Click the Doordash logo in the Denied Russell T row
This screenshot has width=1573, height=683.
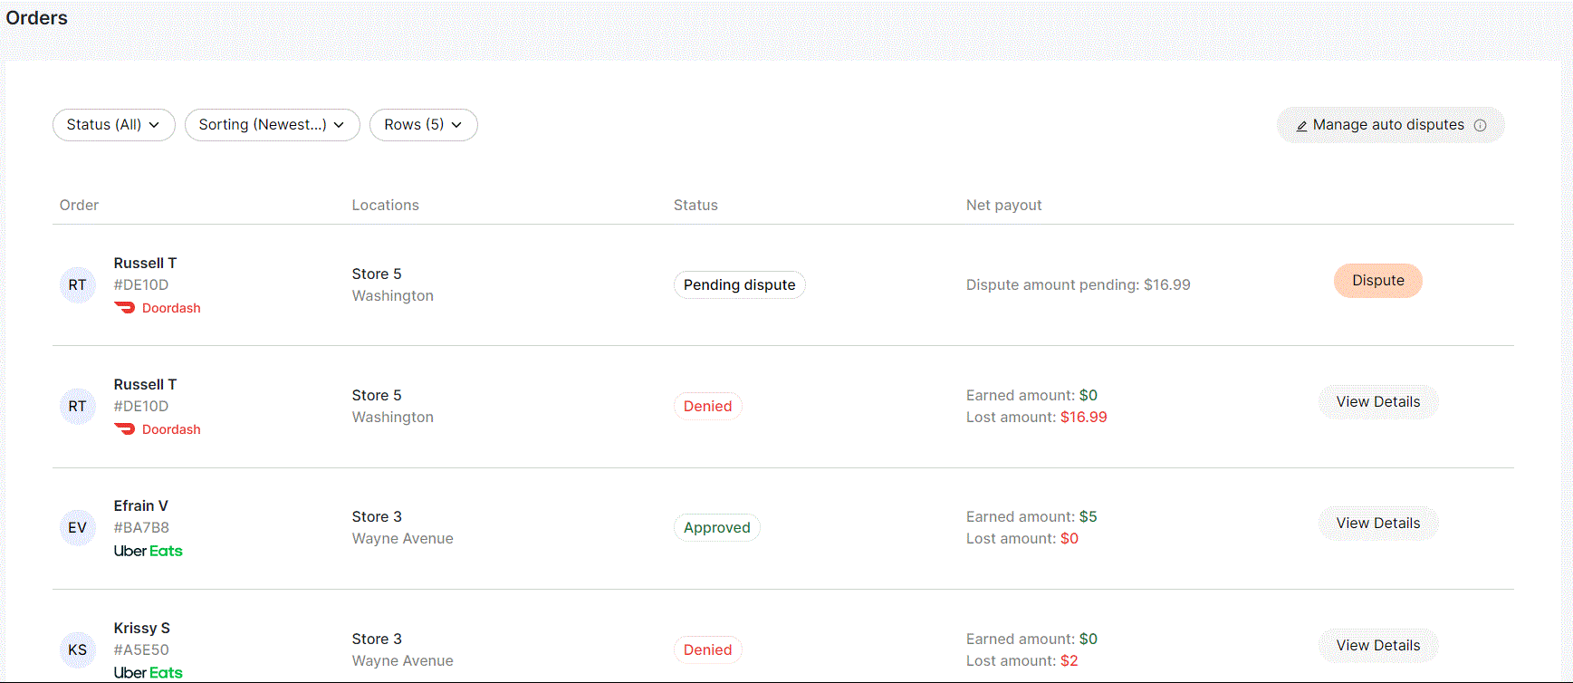(125, 429)
